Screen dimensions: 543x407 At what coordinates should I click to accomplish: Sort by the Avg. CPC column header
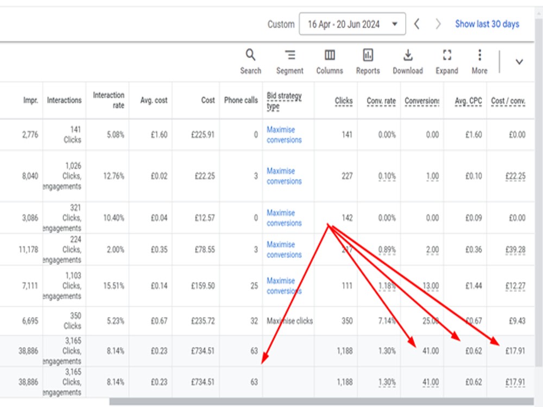468,101
